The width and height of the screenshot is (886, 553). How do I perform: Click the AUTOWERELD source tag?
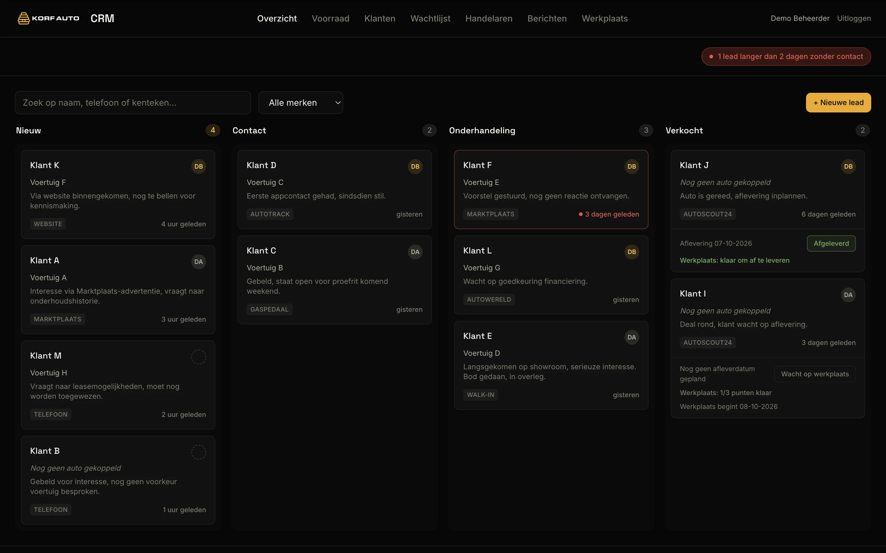489,300
